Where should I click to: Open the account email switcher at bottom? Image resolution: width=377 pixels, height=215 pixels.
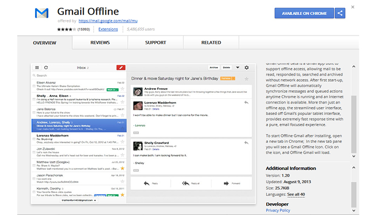pos(79,200)
